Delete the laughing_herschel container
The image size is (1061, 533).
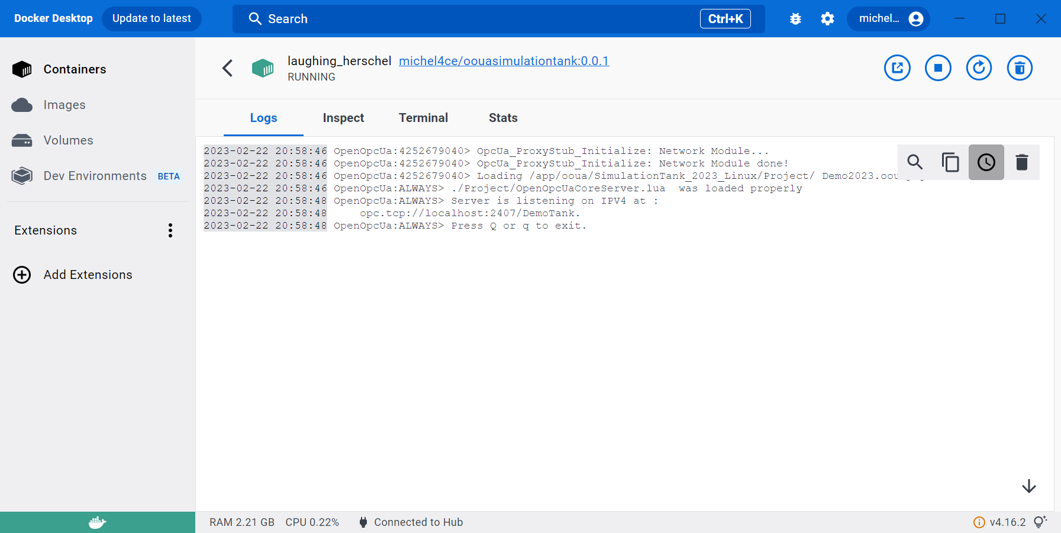[1020, 68]
